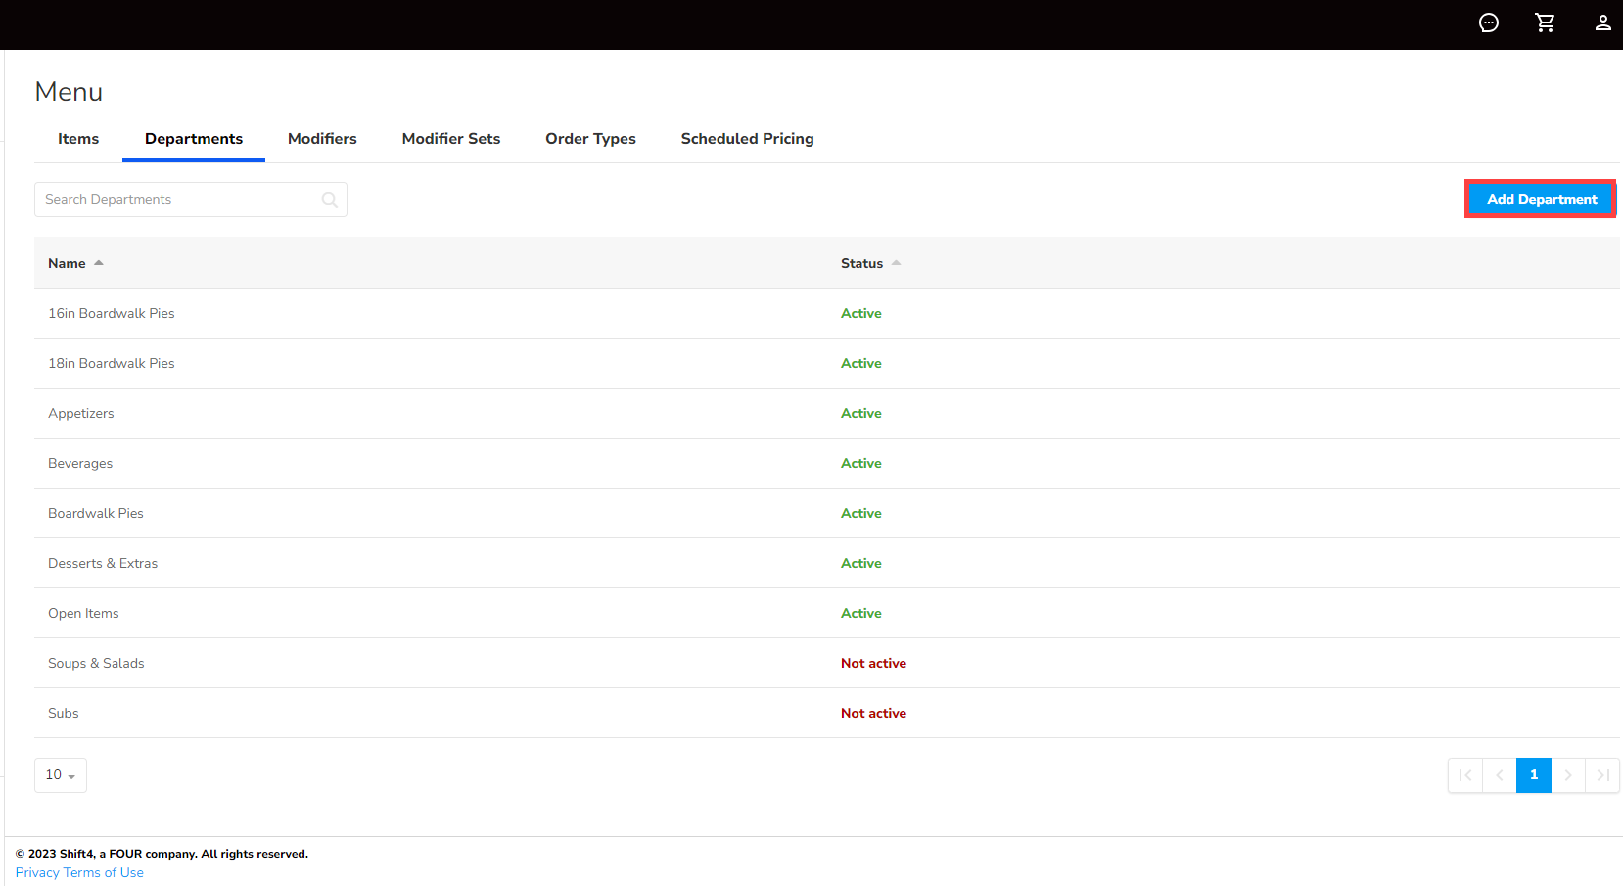Open the Terms of Use link
The height and width of the screenshot is (886, 1623).
click(x=104, y=872)
